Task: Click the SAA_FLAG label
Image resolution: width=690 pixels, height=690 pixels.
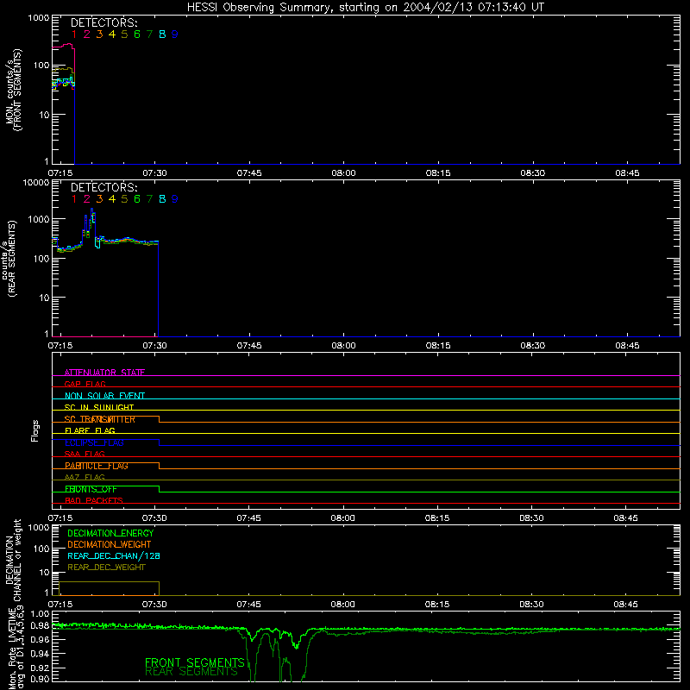Action: [85, 454]
